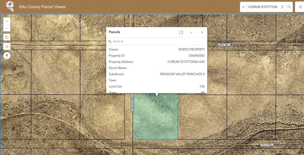Zoom out of the map
This screenshot has height=155, width=304.
[x=7, y=28]
